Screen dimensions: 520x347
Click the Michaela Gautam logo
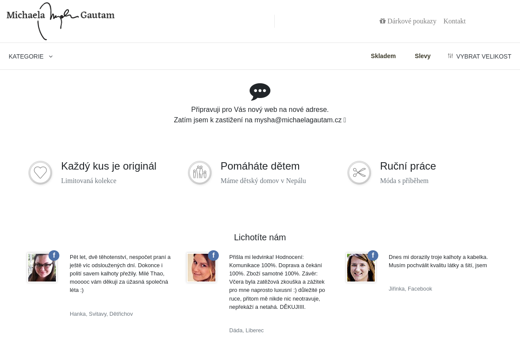tap(61, 20)
